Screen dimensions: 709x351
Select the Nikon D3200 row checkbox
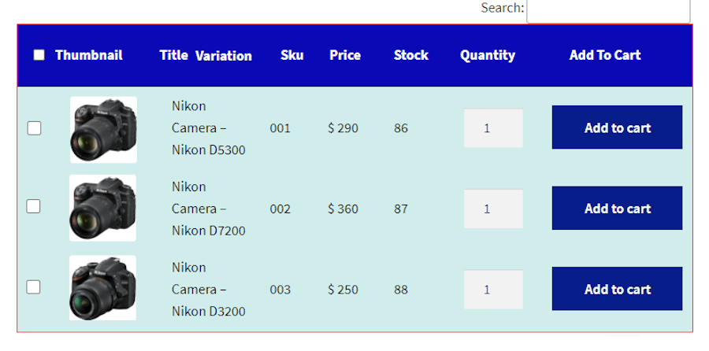tap(34, 287)
